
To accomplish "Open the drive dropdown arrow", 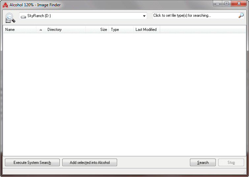I will tap(144, 16).
